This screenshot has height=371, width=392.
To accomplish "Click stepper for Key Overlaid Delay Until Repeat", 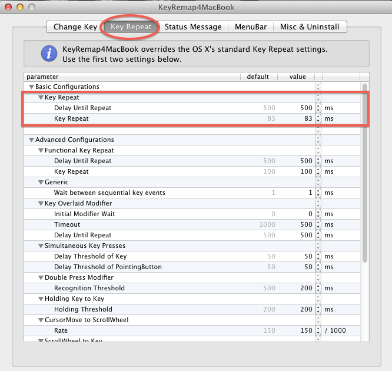I will (x=318, y=235).
